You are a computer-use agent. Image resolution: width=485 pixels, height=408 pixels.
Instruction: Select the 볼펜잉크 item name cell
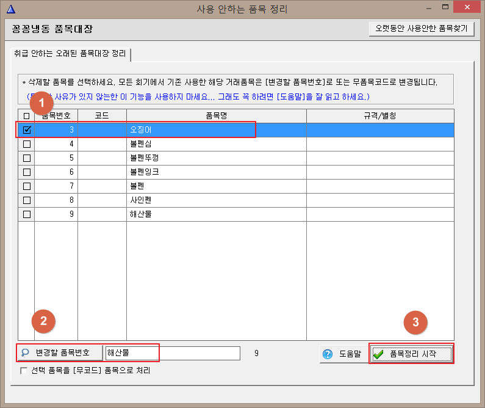(217, 172)
